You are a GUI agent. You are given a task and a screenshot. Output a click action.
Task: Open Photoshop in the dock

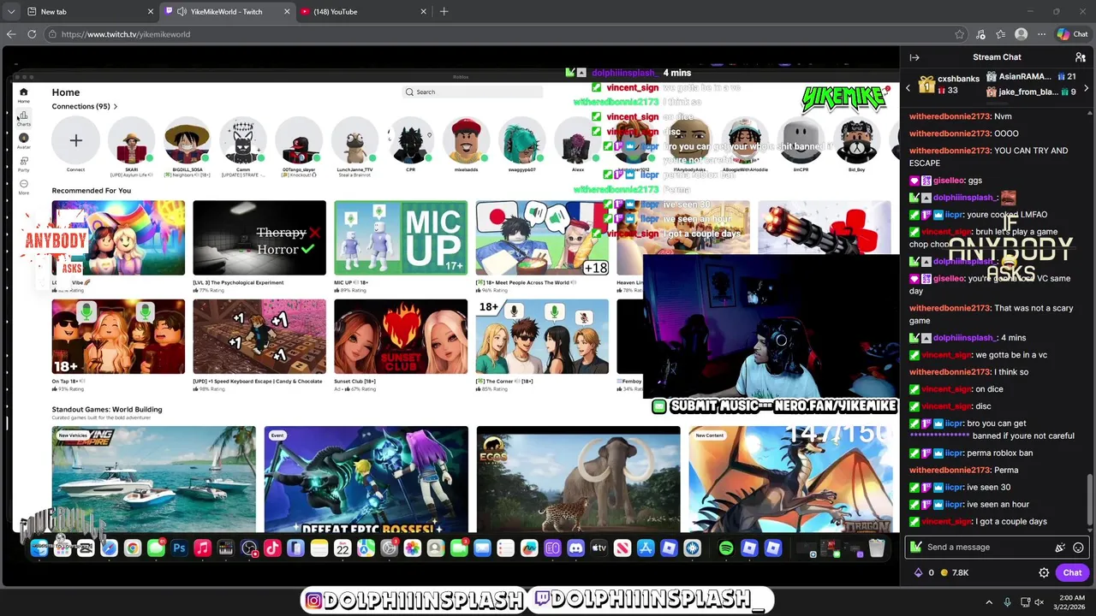(x=179, y=548)
